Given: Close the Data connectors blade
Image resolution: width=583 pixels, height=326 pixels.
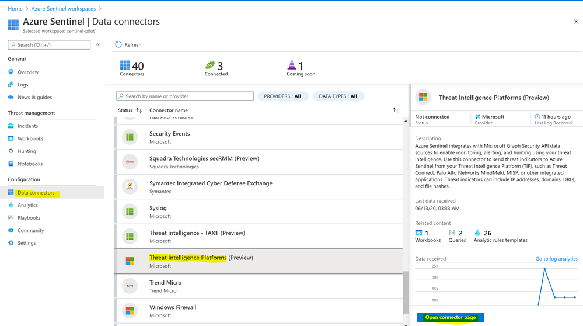Looking at the screenshot, I should click(x=576, y=22).
